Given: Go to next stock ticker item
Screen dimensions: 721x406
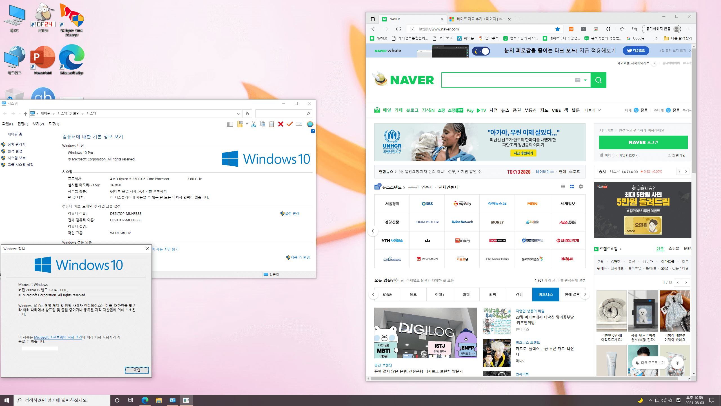Looking at the screenshot, I should [686, 171].
